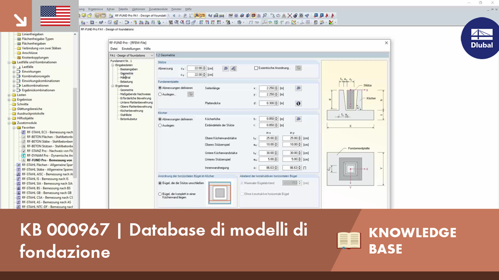Image resolution: width=499 pixels, height=280 pixels.
Task: Select Bügel komplett in einer Köcherwand
Action: tap(160, 194)
